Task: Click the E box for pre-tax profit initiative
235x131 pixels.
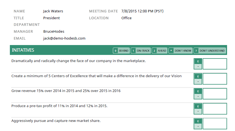Action: point(198,106)
